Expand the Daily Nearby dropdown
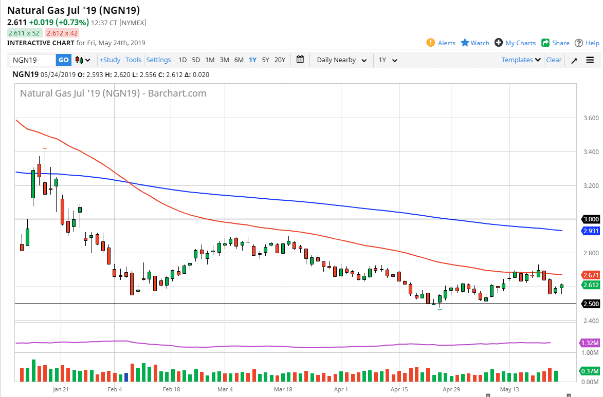The height and width of the screenshot is (397, 603). click(341, 60)
